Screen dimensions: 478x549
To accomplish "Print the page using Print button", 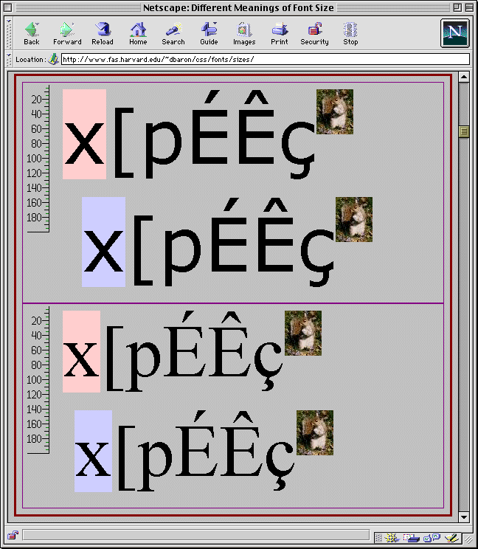I will coord(280,33).
